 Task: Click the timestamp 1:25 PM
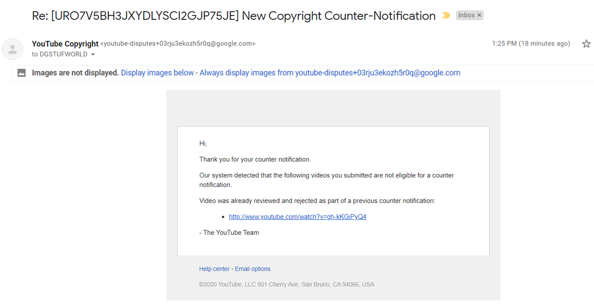pyautogui.click(x=531, y=44)
